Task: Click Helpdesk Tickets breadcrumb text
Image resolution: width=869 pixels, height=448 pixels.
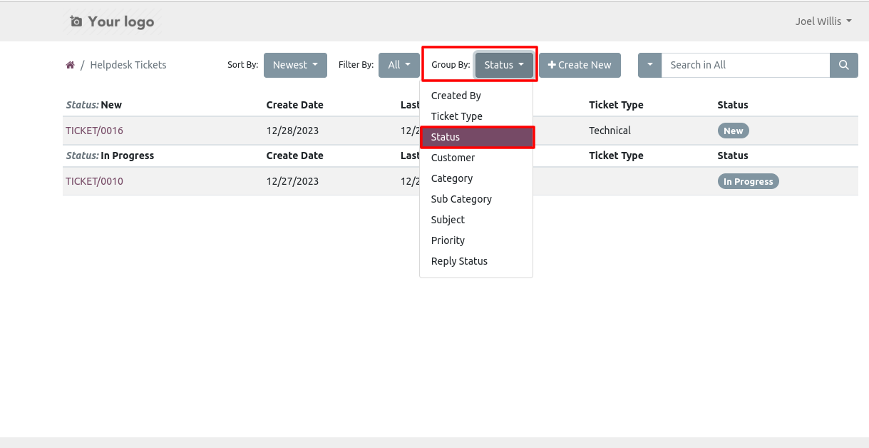Action: click(128, 65)
